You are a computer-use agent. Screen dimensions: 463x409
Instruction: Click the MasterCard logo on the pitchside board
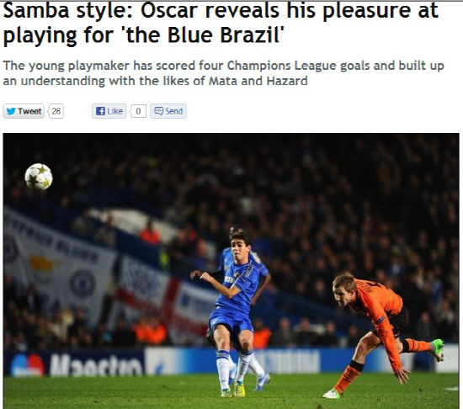tap(27, 365)
